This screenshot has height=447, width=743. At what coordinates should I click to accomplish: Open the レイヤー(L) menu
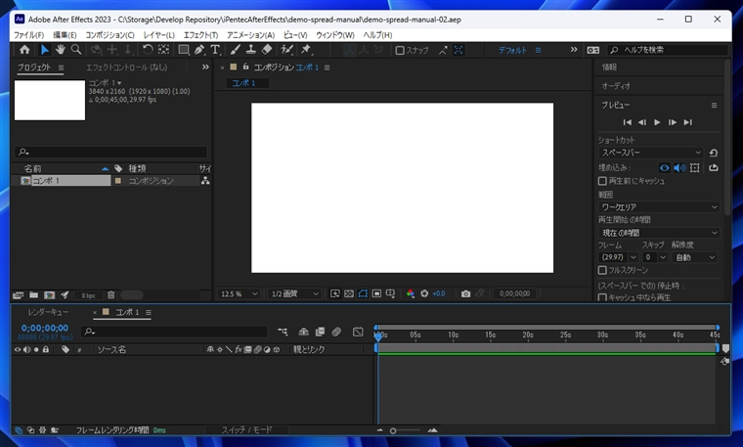159,35
